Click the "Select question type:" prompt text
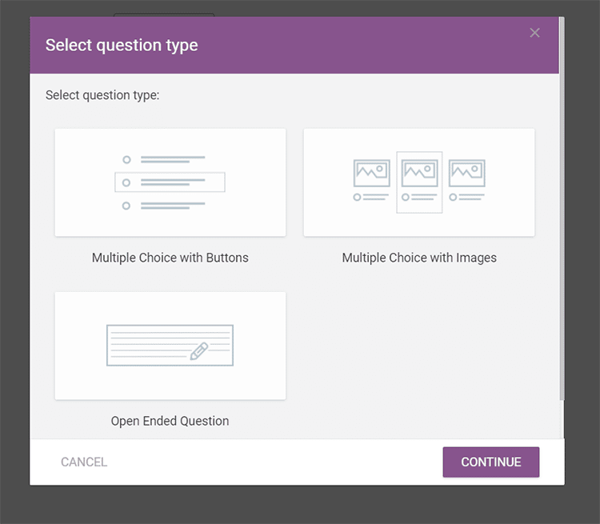The width and height of the screenshot is (600, 524). click(x=102, y=95)
